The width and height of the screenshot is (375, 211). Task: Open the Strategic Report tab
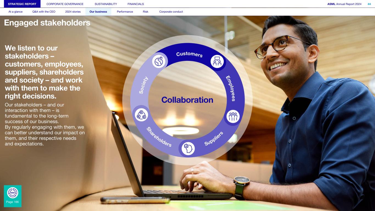[x=22, y=4]
